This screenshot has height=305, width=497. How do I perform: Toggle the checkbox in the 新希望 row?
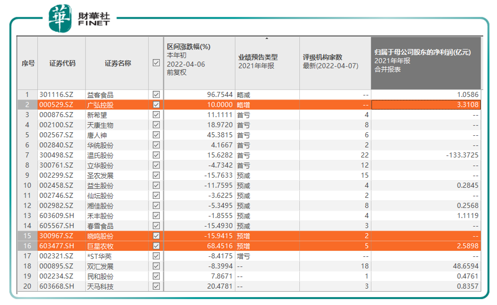pyautogui.click(x=156, y=115)
